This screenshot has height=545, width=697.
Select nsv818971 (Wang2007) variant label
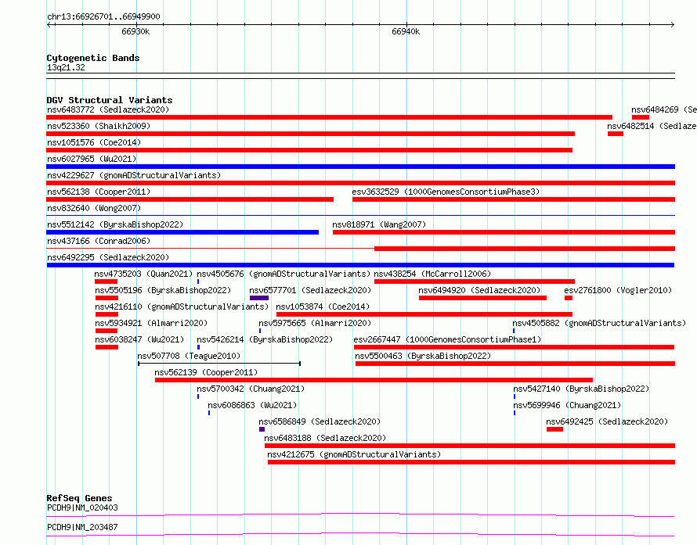pyautogui.click(x=379, y=224)
